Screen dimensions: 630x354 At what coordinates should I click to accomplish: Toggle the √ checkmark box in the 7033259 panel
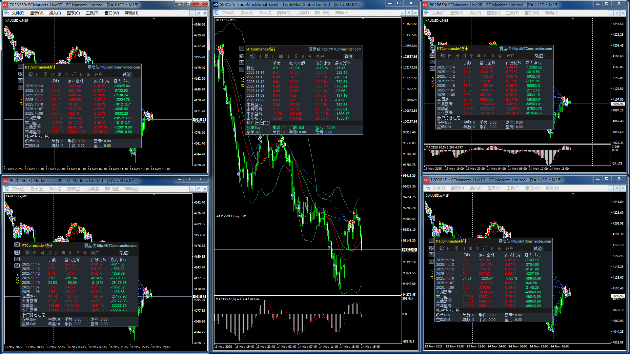coord(20,87)
